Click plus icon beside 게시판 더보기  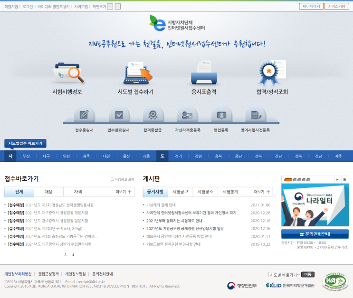(x=268, y=192)
